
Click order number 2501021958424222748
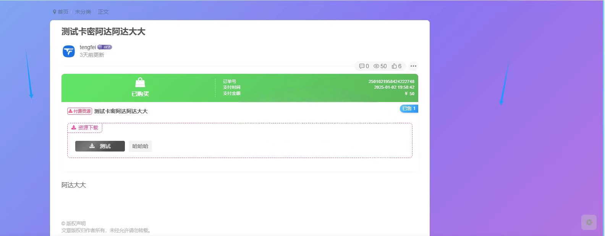coord(391,81)
